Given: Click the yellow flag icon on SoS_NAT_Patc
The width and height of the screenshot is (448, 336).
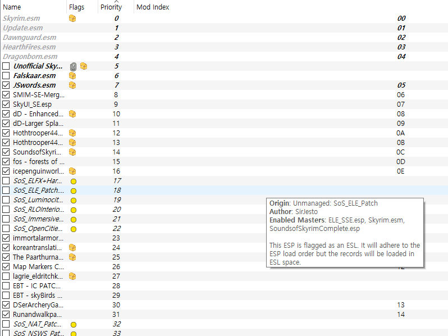Looking at the screenshot, I should [x=73, y=325].
